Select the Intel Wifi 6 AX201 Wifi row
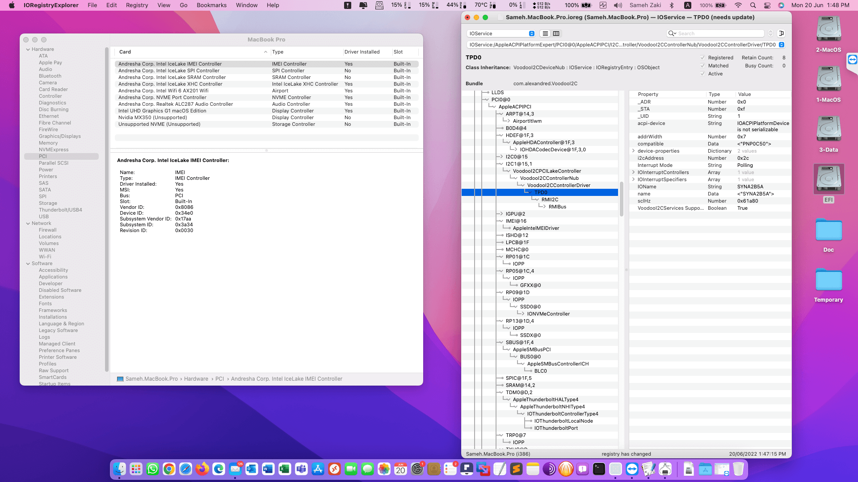Screen dimensions: 858x482 [x=267, y=91]
